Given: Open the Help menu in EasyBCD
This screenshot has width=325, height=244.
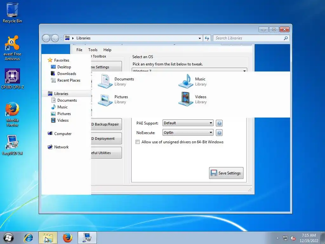Looking at the screenshot, I should pyautogui.click(x=107, y=50).
